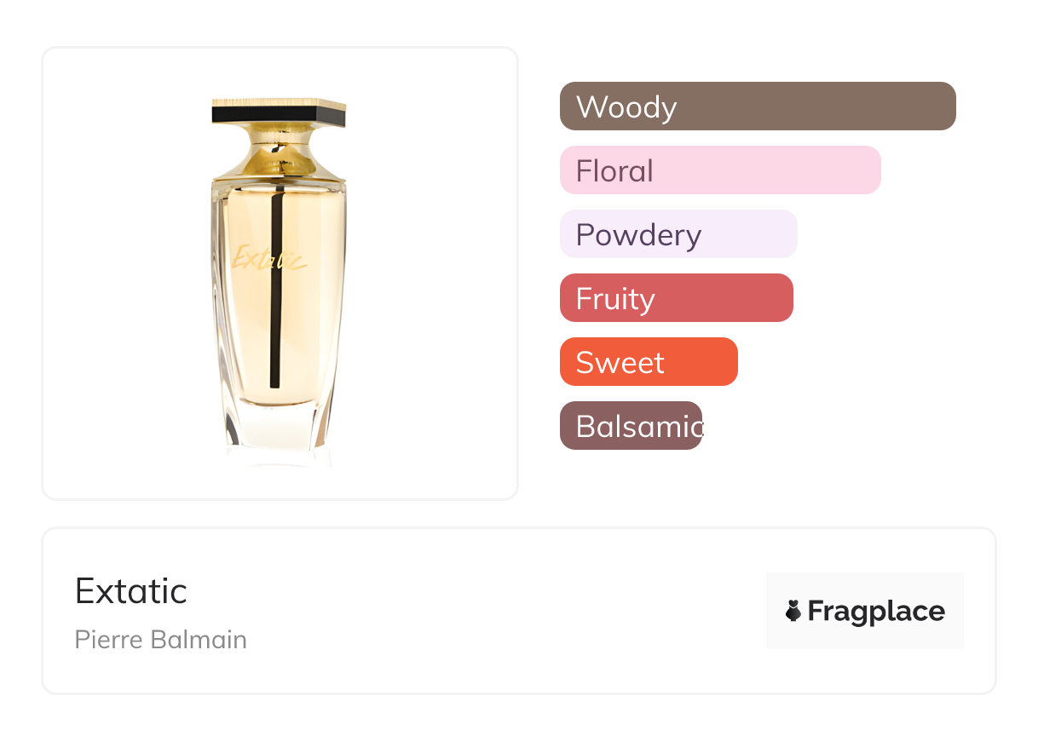Select the orange Sweet accord bar
The width and height of the screenshot is (1038, 736).
click(648, 362)
